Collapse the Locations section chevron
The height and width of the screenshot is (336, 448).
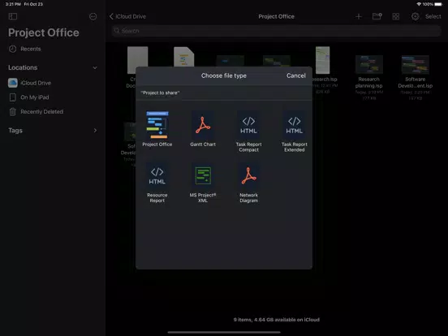(x=95, y=67)
